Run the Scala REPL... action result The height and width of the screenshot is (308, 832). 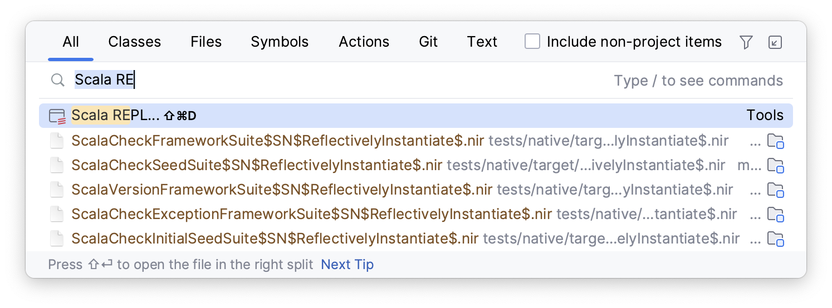[x=116, y=116]
